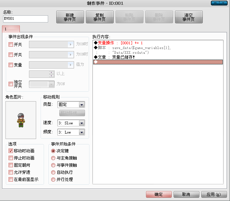
Task: Enable the second 开关 condition checkbox
Action: [x=11, y=55]
